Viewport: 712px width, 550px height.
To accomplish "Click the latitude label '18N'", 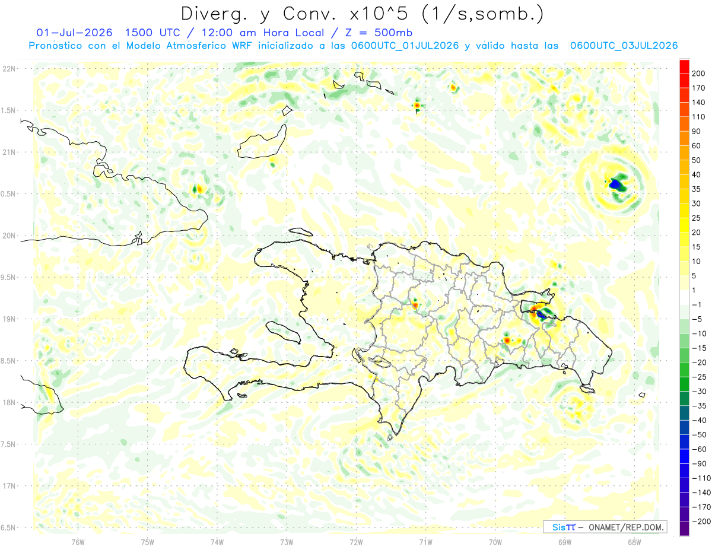I will pyautogui.click(x=9, y=402).
